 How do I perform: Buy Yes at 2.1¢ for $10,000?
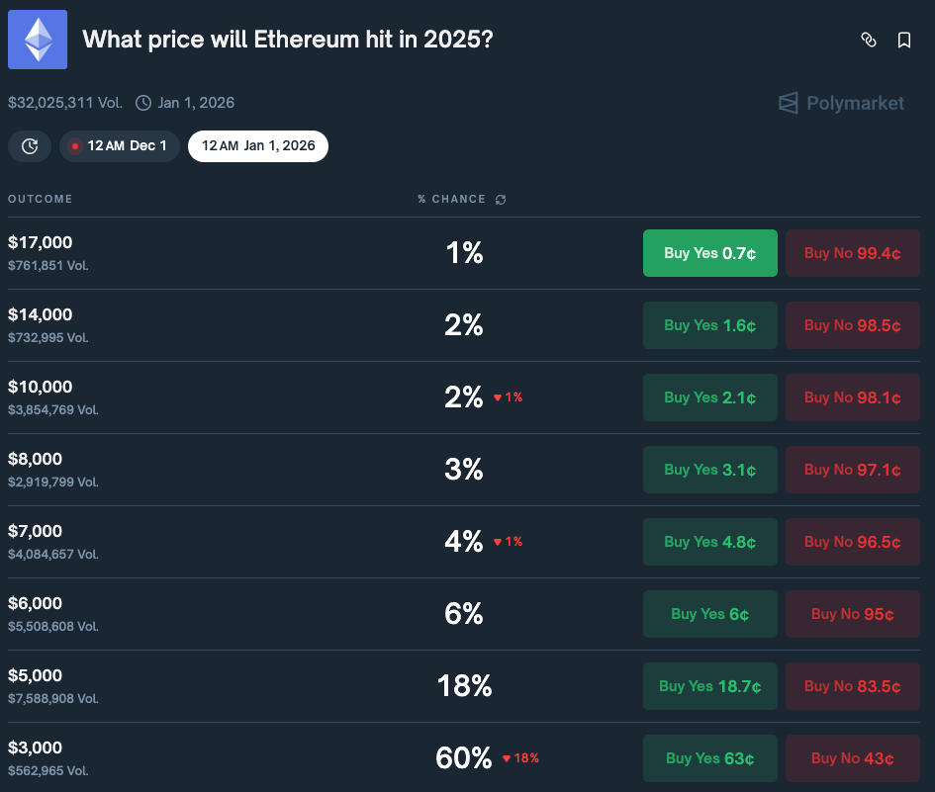pos(709,396)
